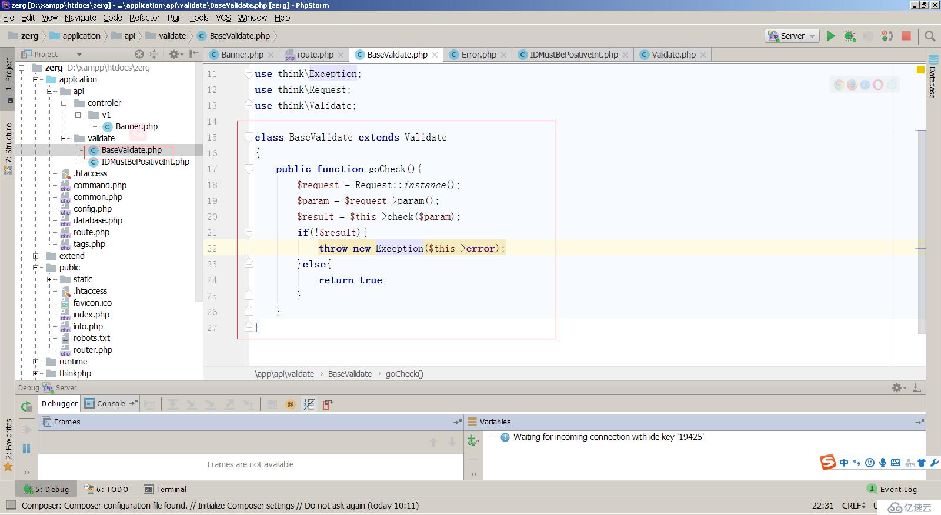The height and width of the screenshot is (515, 941).
Task: Open the Console debug tab
Action: pos(111,403)
